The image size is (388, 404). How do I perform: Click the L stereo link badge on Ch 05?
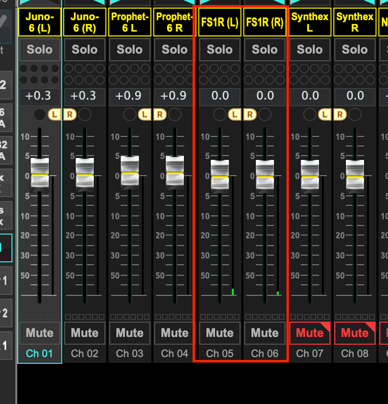(x=235, y=114)
